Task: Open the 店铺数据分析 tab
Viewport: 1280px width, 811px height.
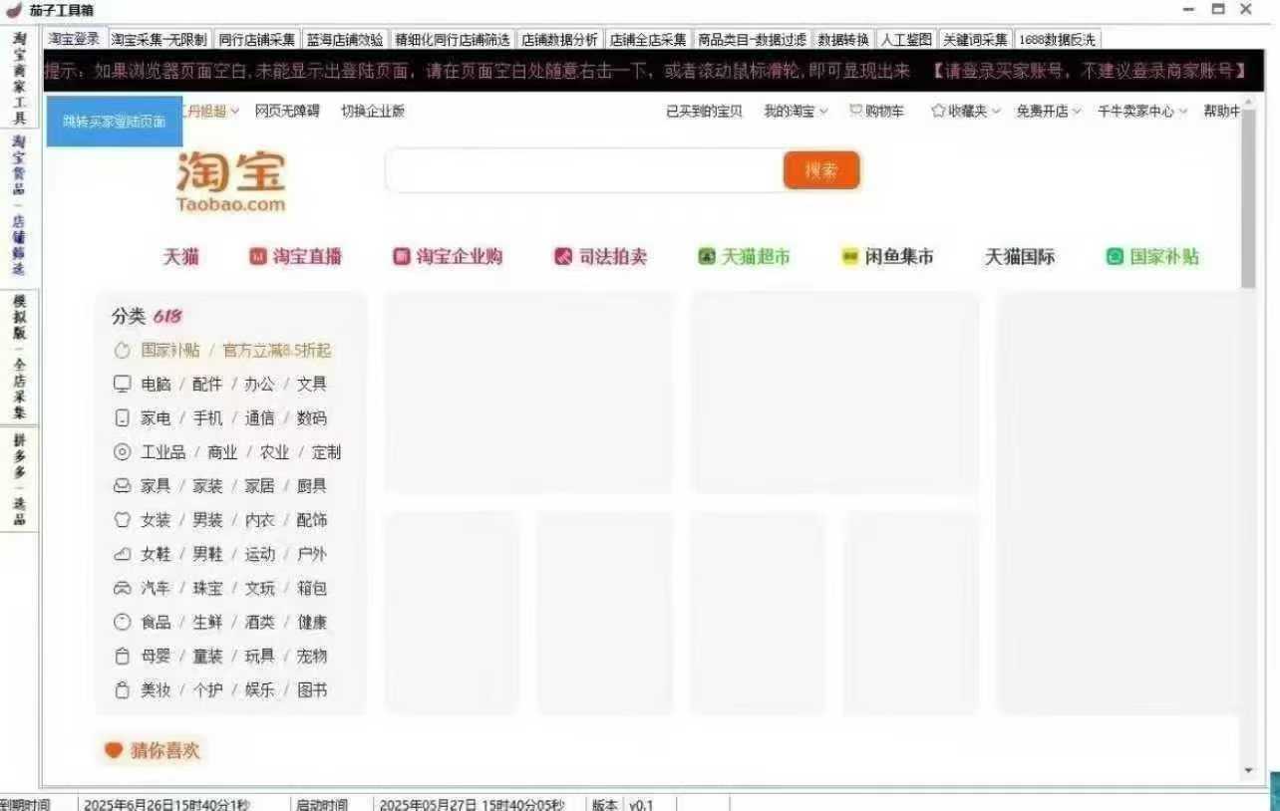Action: point(559,40)
